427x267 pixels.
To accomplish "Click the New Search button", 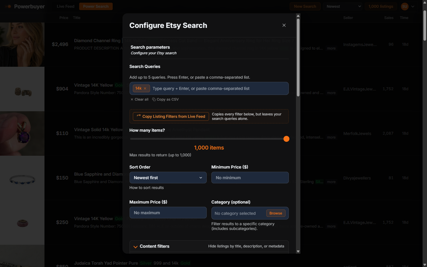I will click(x=305, y=6).
